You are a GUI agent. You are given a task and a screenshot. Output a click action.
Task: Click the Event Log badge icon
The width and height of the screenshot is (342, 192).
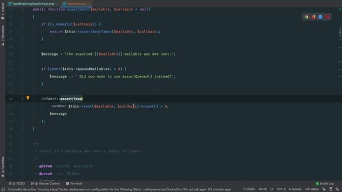[x=317, y=183]
